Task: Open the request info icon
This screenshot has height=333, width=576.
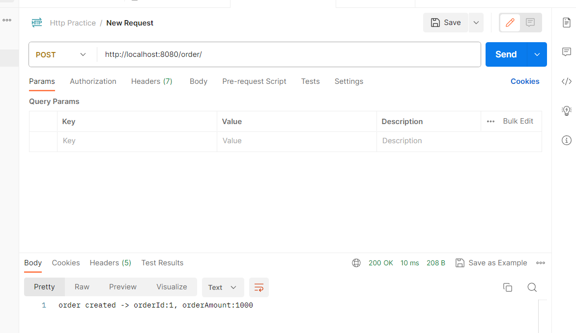Action: pyautogui.click(x=567, y=140)
